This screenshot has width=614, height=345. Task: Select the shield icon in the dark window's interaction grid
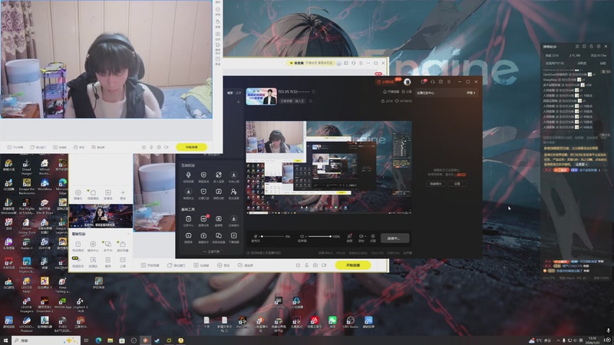(x=203, y=176)
